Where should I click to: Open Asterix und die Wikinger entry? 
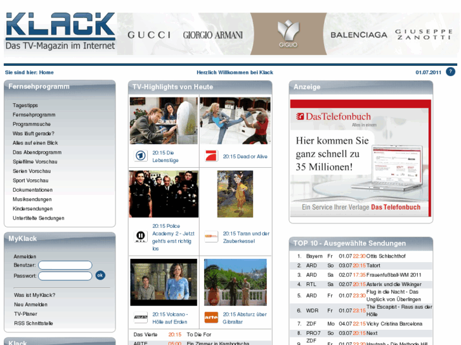point(394,284)
